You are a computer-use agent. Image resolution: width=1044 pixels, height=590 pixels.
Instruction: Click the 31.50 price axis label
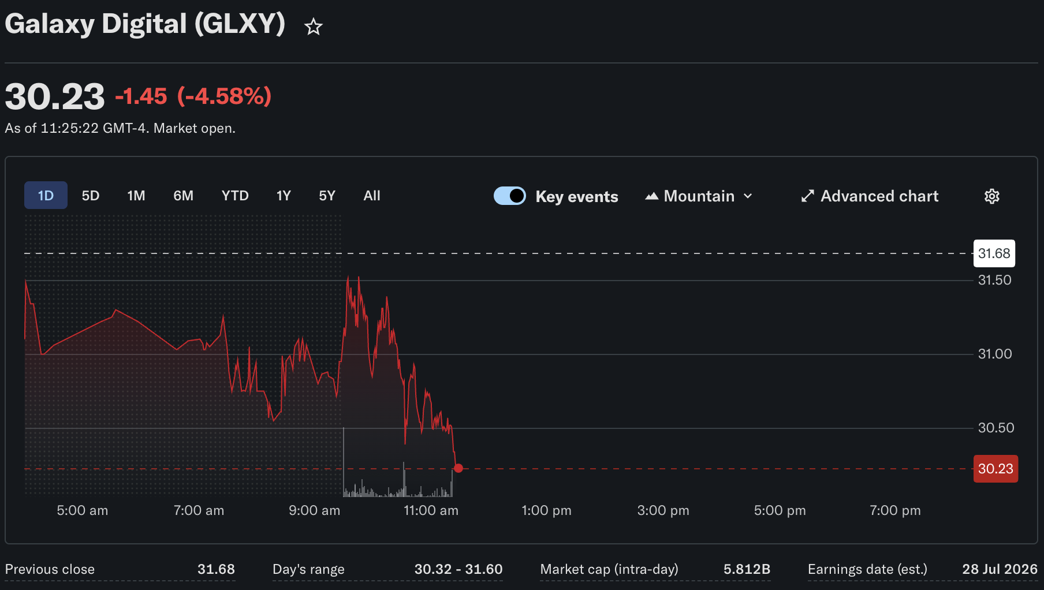[994, 280]
